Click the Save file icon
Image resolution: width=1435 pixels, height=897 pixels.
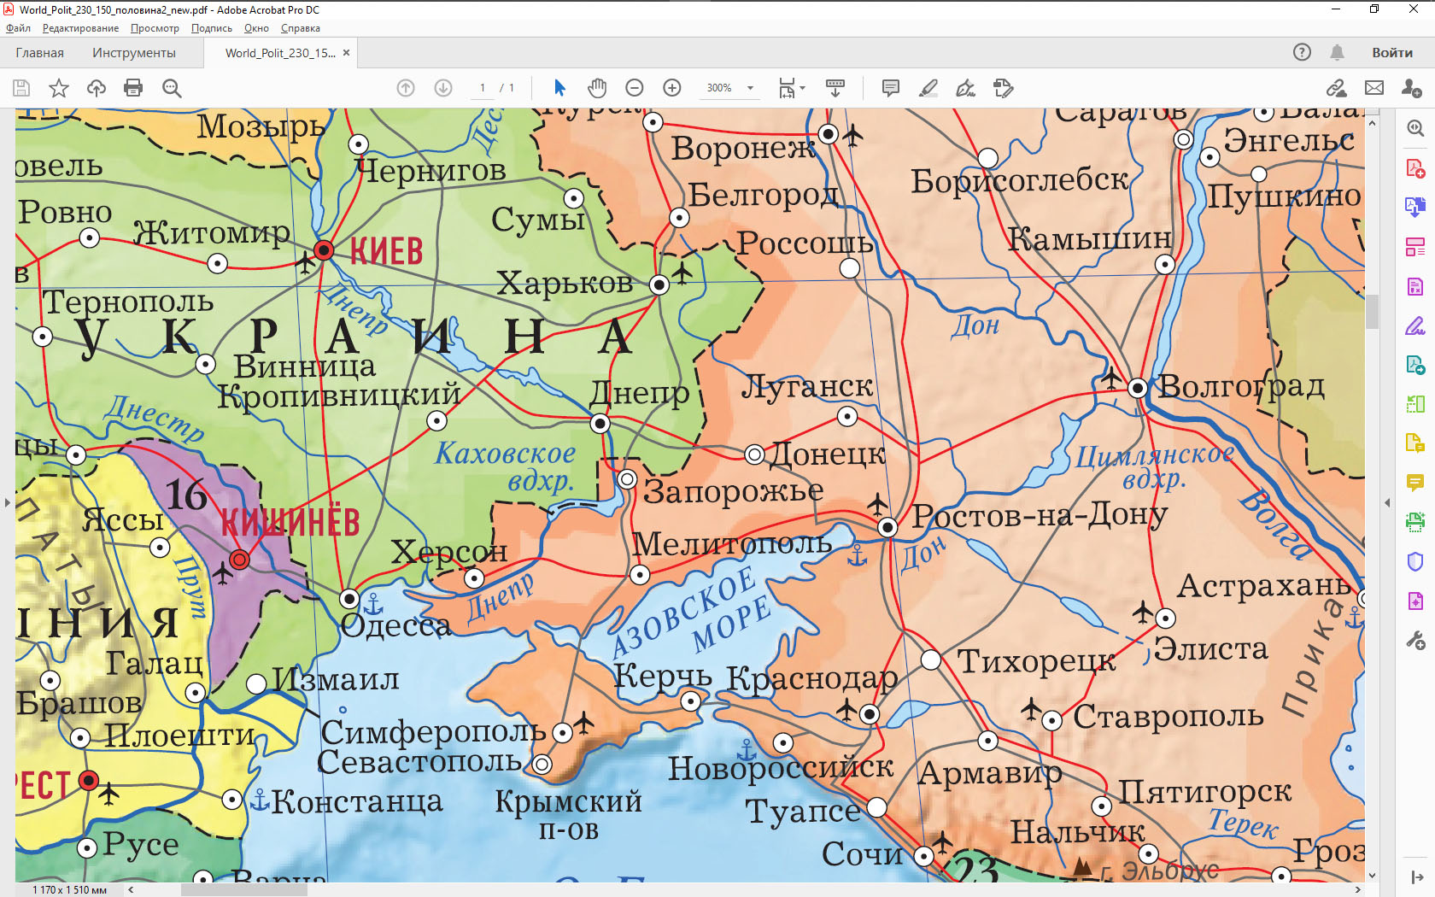pyautogui.click(x=21, y=88)
